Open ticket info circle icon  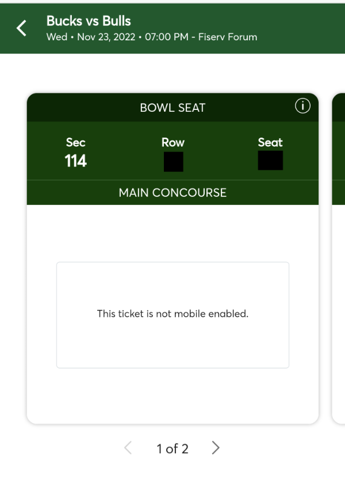pos(302,106)
